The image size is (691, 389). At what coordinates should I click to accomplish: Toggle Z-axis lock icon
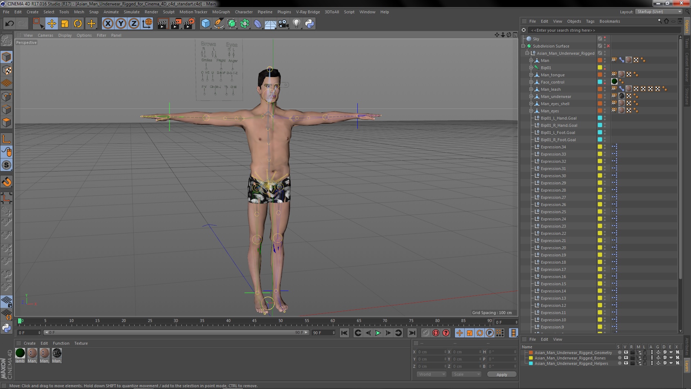pyautogui.click(x=134, y=24)
